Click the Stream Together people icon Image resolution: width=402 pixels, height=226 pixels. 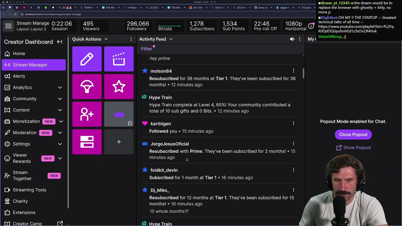pyautogui.click(x=7, y=175)
